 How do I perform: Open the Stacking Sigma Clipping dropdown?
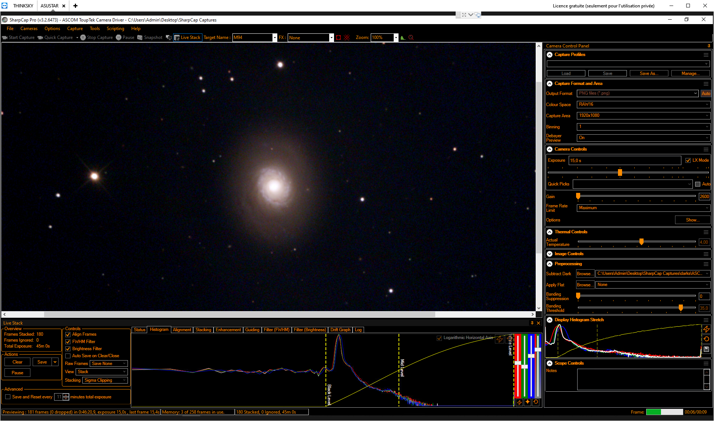[x=105, y=380]
